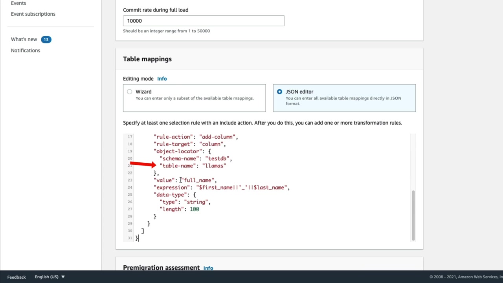Viewport: 503px width, 283px height.
Task: Click the 13 badge beside What's new
Action: pyautogui.click(x=46, y=39)
